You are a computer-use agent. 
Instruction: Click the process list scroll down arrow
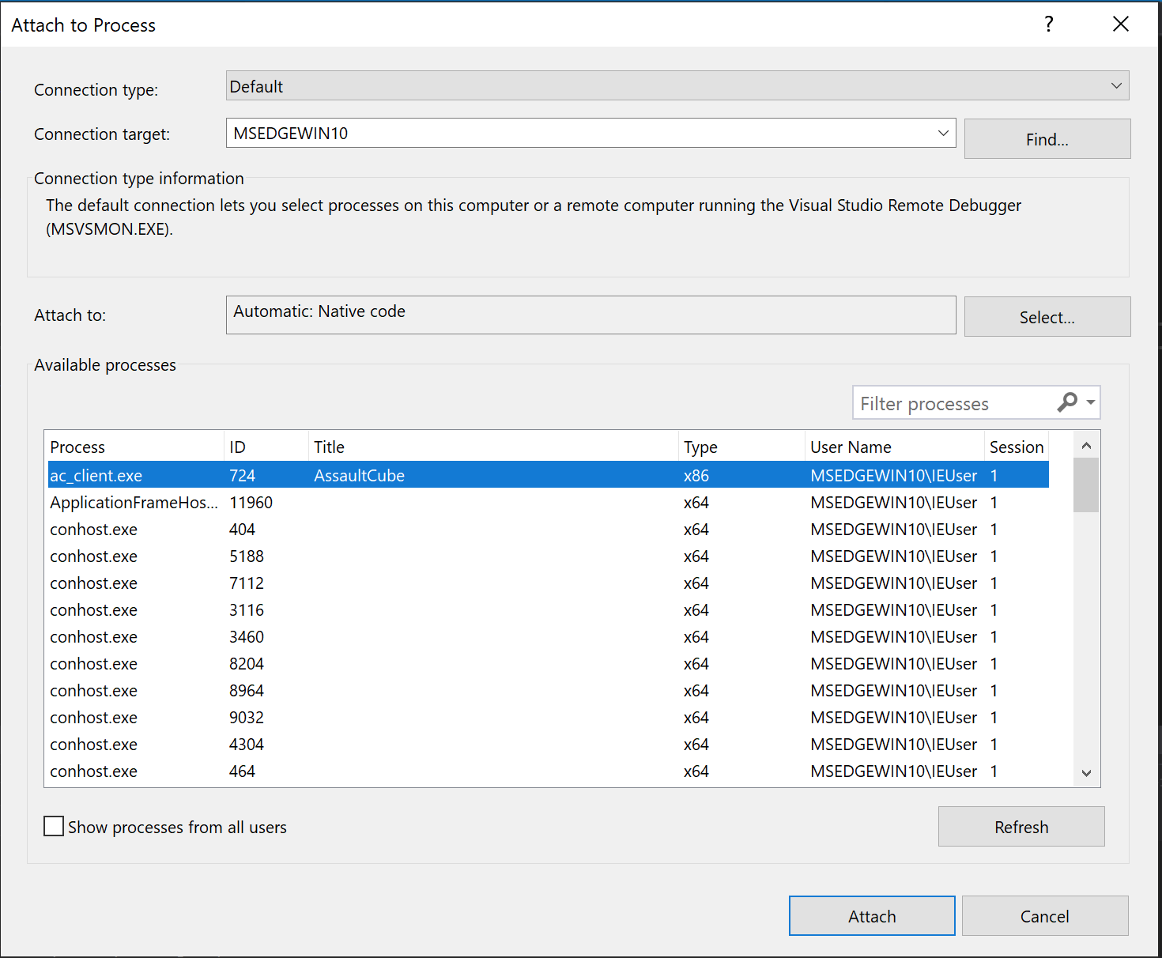tap(1086, 773)
